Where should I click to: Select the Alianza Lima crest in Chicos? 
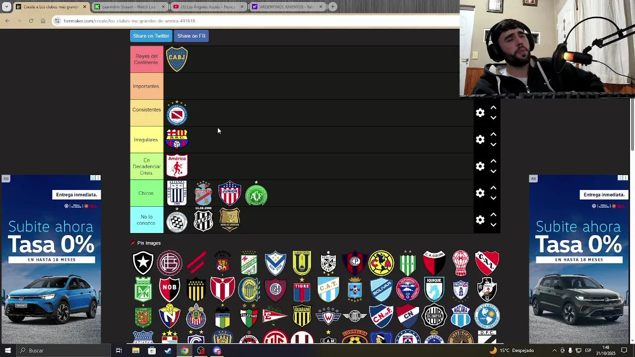pos(177,193)
